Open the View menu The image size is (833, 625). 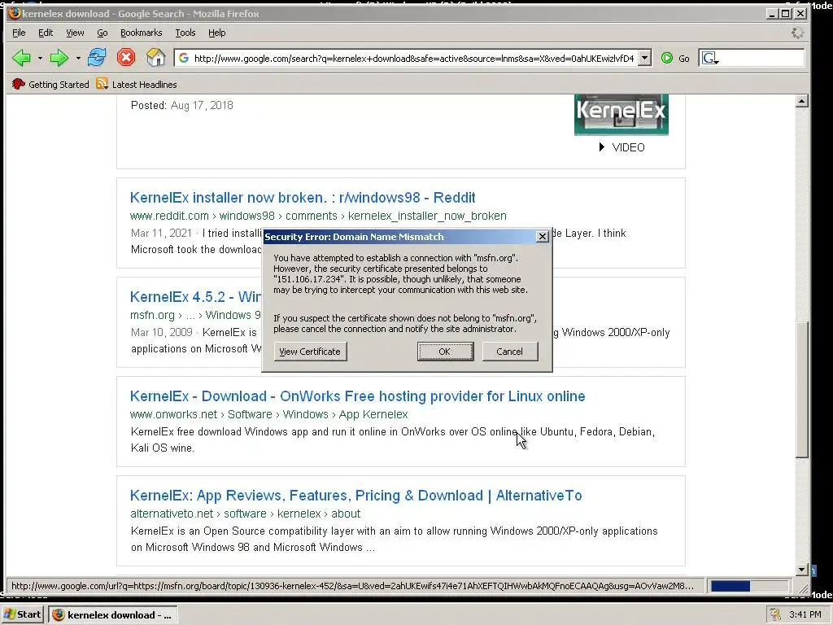(x=75, y=33)
